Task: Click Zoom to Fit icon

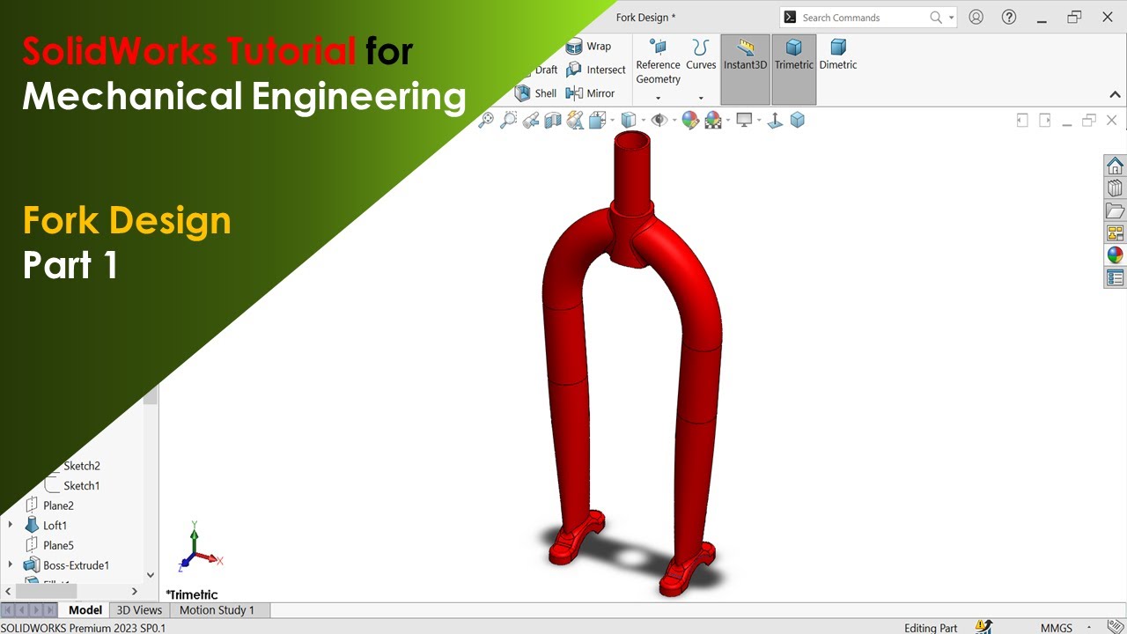Action: 486,121
